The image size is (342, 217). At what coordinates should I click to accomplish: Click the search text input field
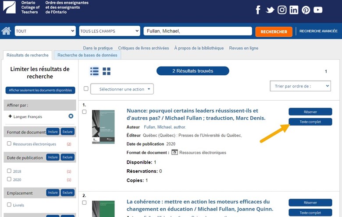(x=198, y=31)
